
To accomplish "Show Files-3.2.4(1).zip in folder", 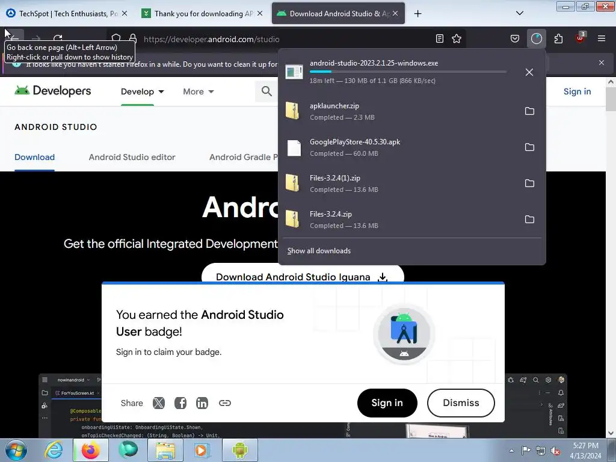I will (x=529, y=183).
